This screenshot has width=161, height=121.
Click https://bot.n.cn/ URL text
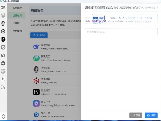49,83
